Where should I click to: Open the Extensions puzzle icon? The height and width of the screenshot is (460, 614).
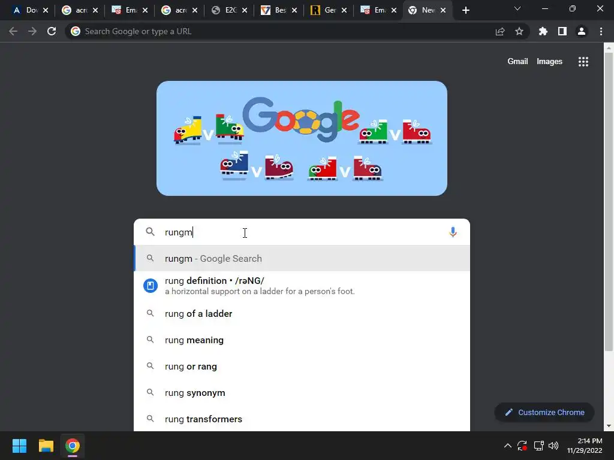[x=543, y=31]
